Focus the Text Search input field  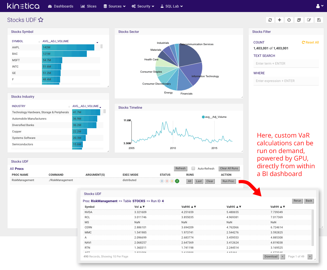pyautogui.click(x=286, y=64)
